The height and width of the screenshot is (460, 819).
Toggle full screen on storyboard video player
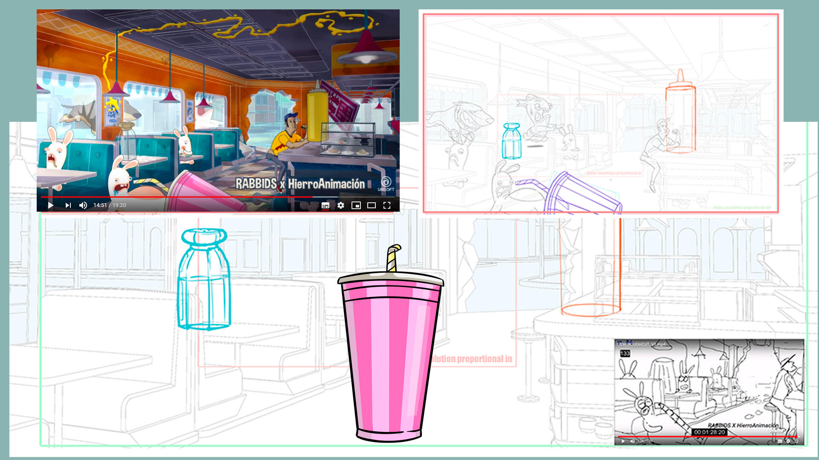(x=796, y=441)
